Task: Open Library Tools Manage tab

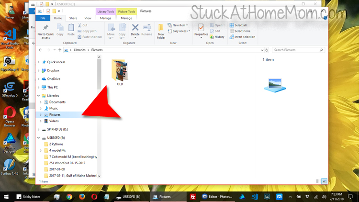Action: [106, 18]
